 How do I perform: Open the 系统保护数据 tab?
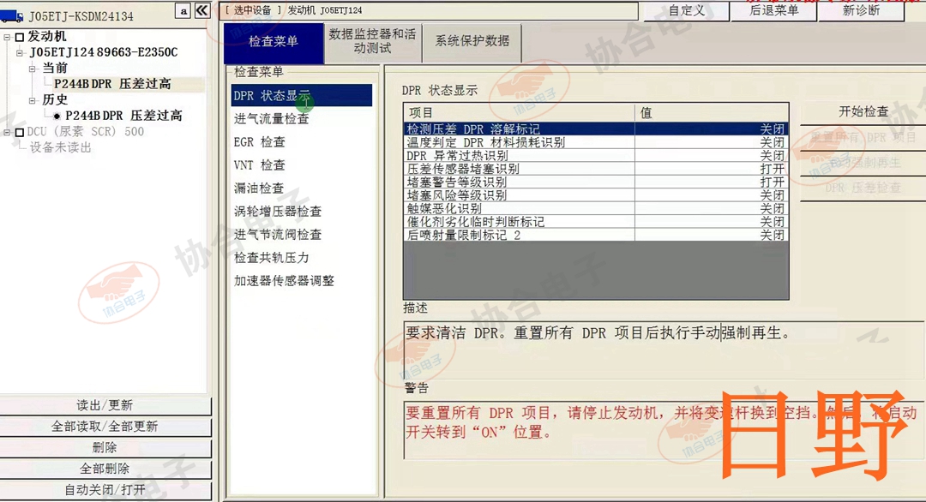(x=472, y=42)
